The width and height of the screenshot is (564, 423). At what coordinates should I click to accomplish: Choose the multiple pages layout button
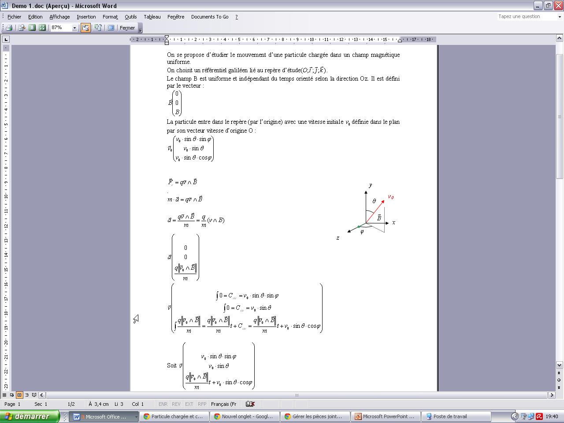[x=42, y=28]
